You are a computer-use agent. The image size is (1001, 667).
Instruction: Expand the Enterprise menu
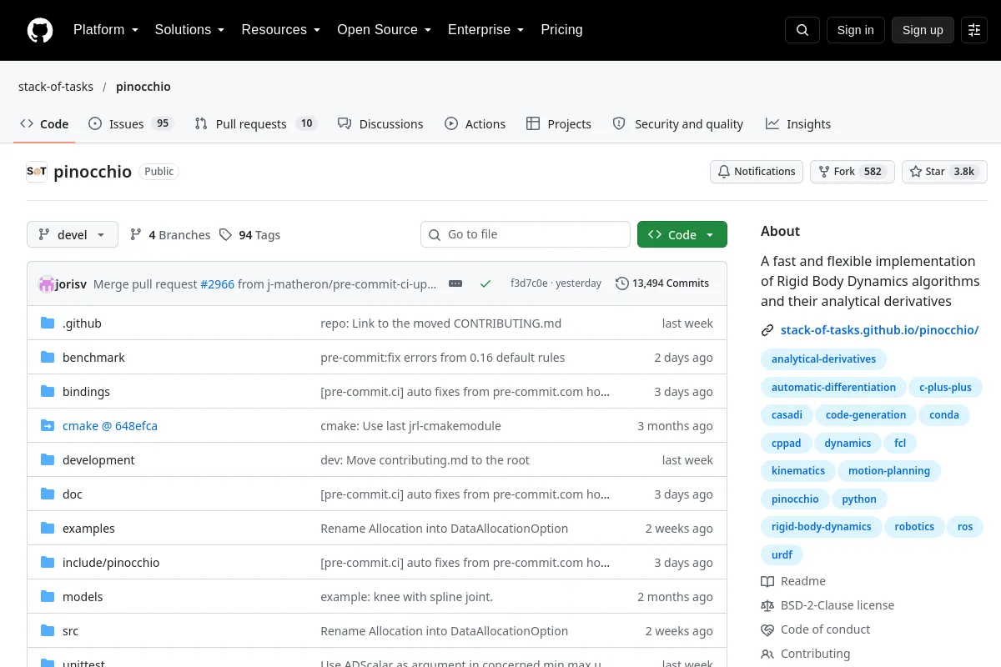(x=485, y=30)
